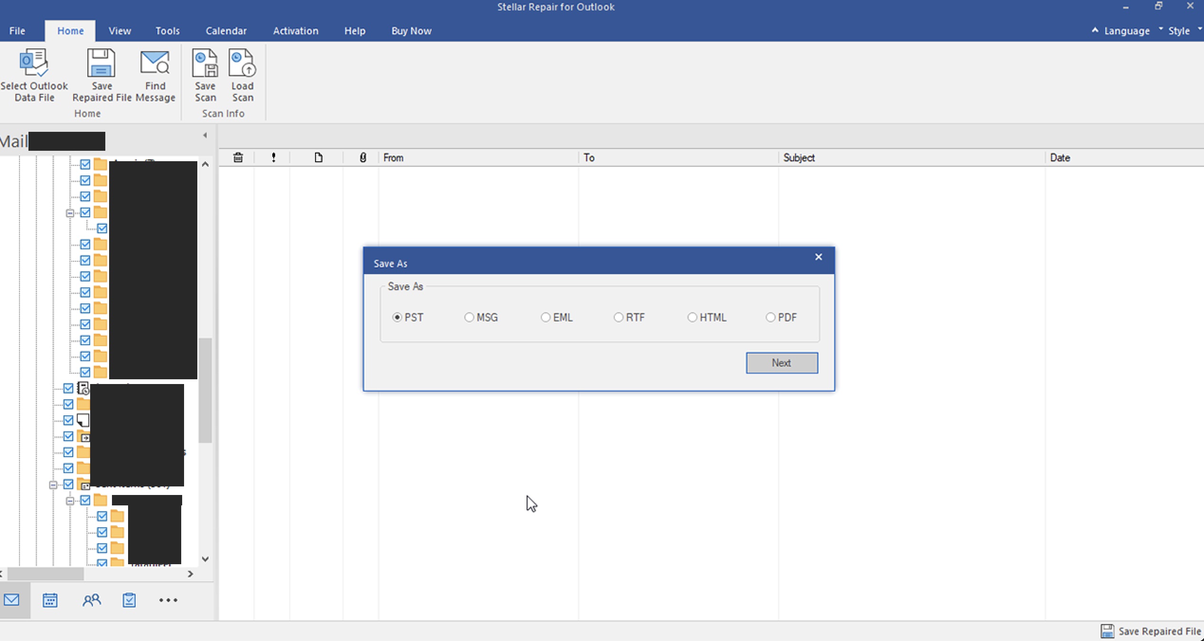Image resolution: width=1204 pixels, height=641 pixels.
Task: Click the three-dots more options icon
Action: 168,600
